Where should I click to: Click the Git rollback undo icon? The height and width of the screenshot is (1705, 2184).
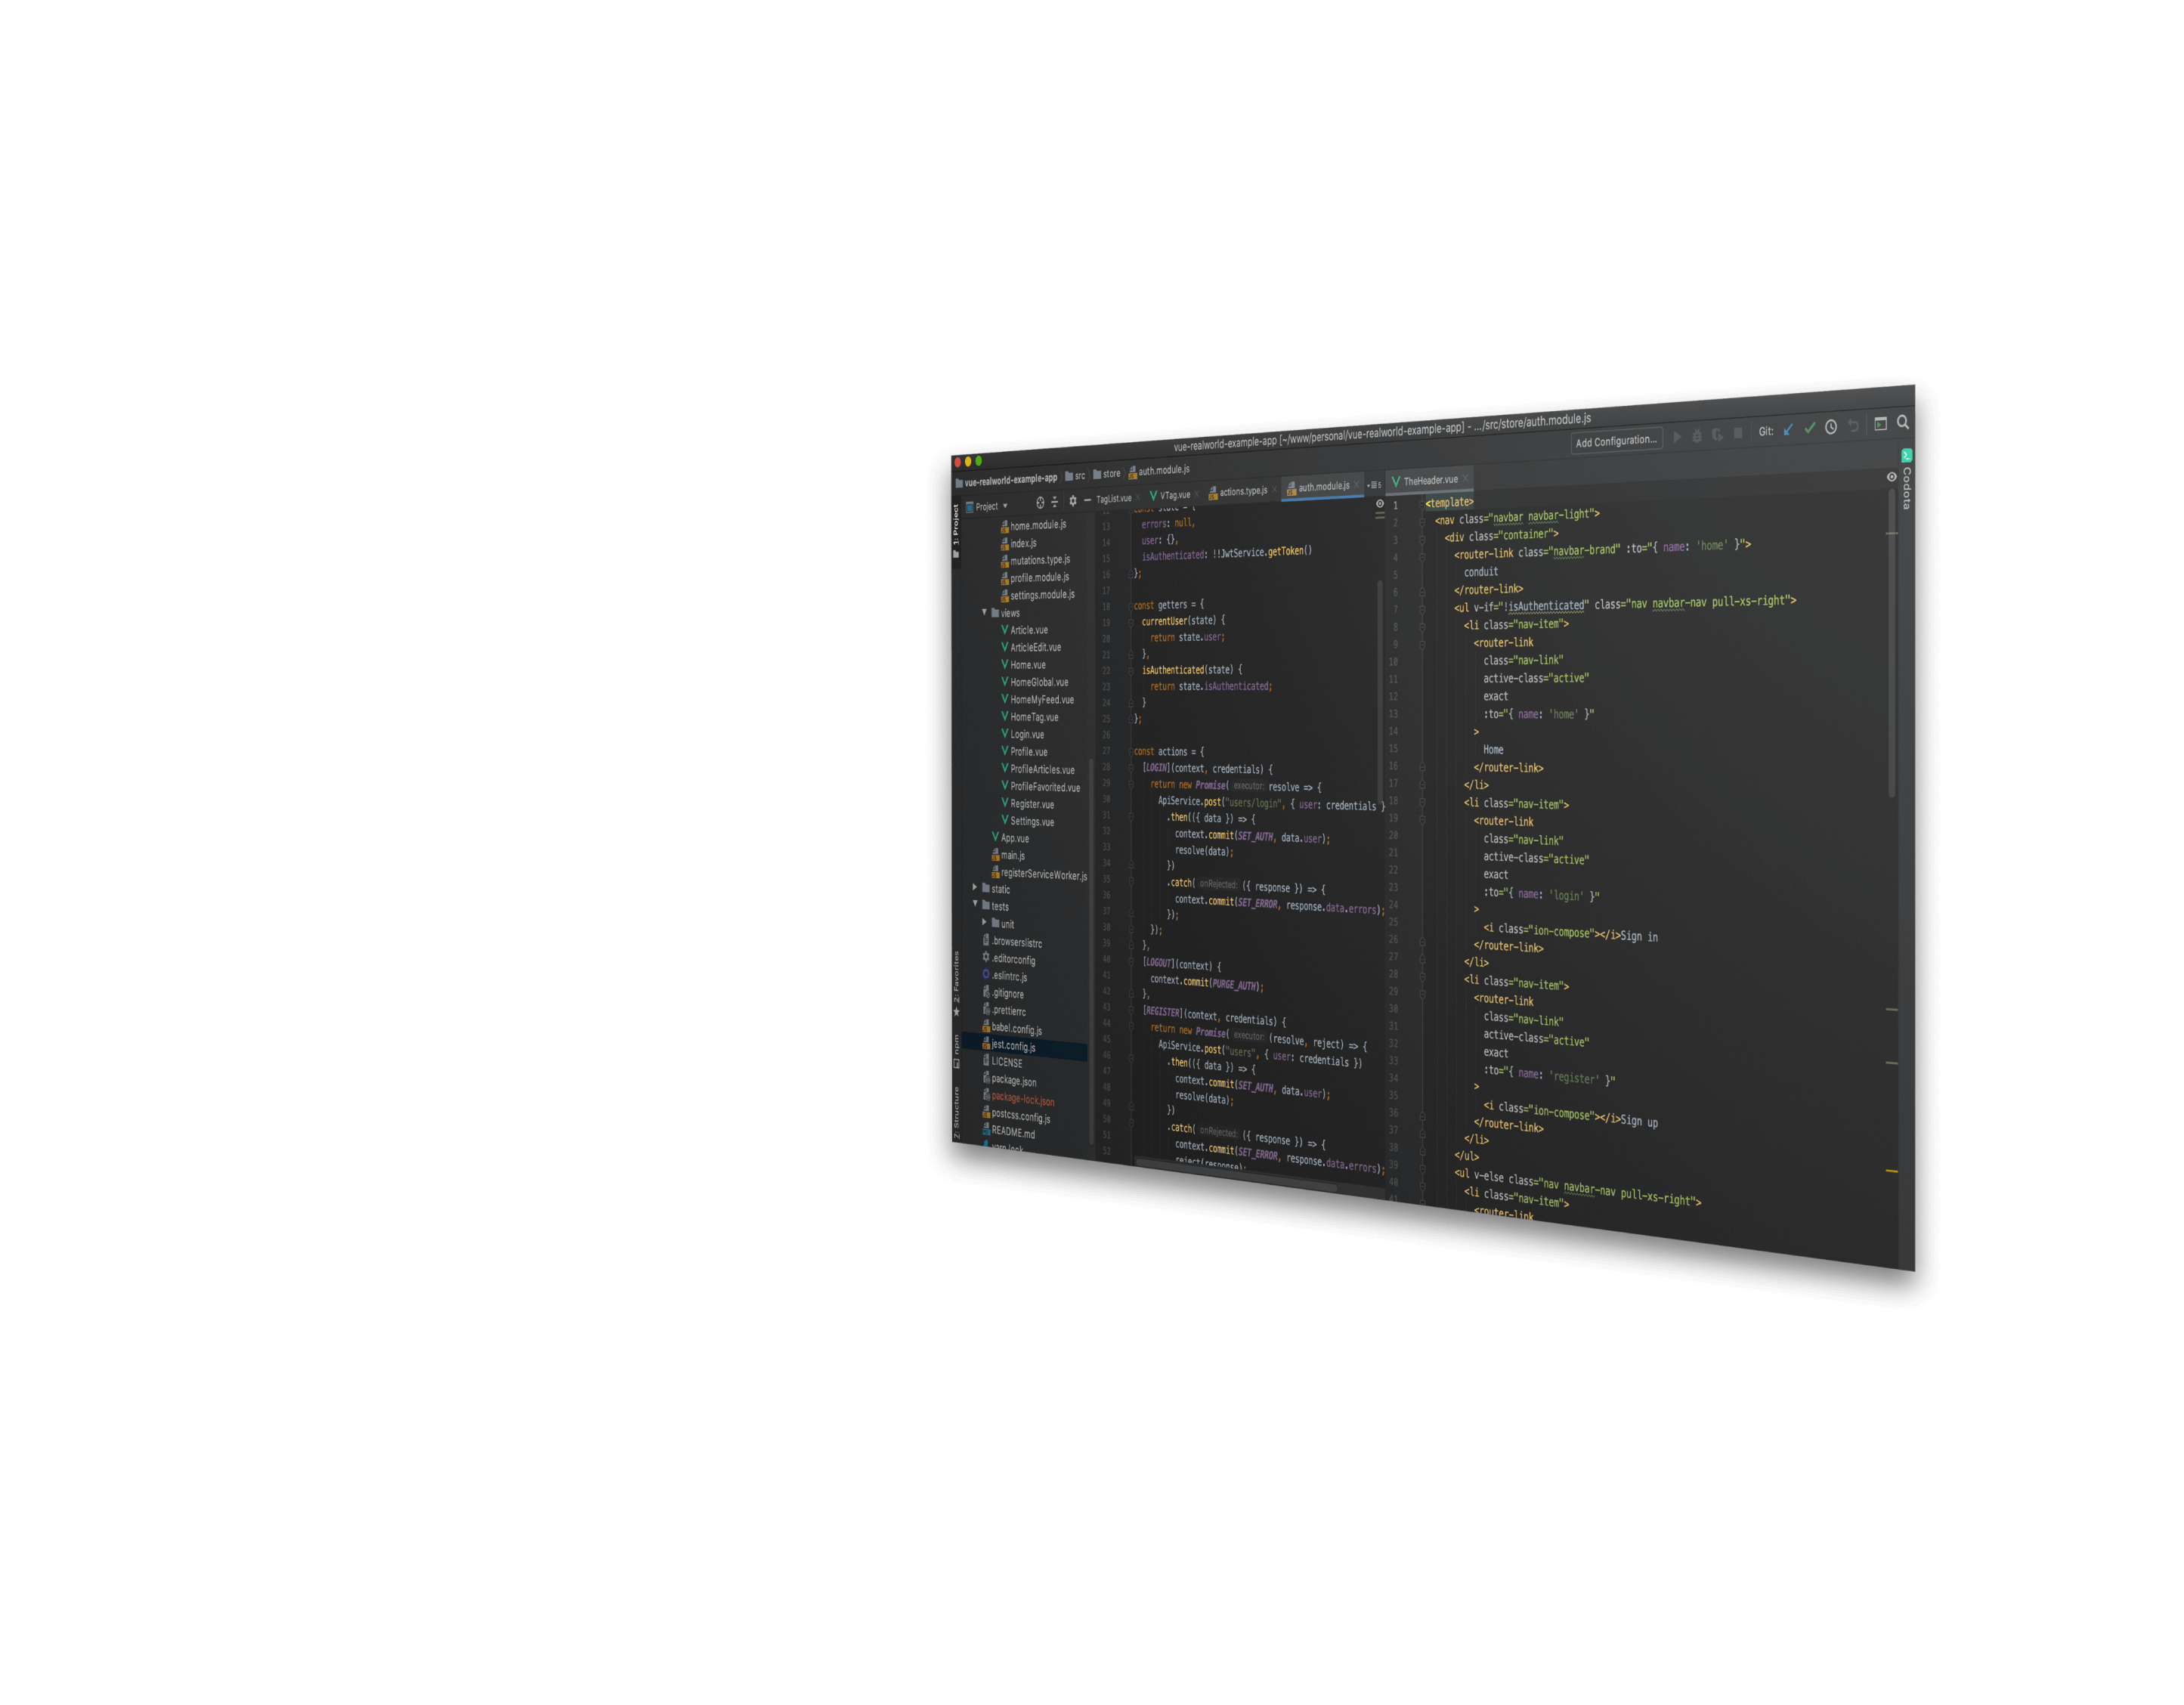point(1853,426)
